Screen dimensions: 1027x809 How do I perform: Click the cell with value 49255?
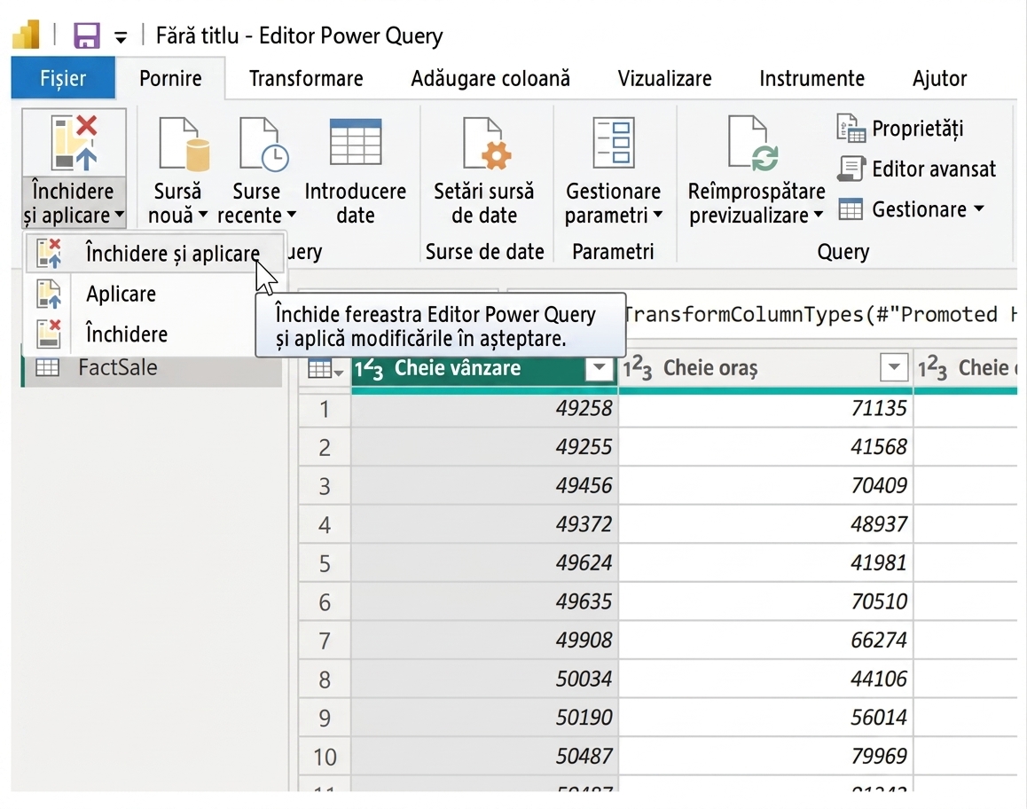tap(485, 447)
